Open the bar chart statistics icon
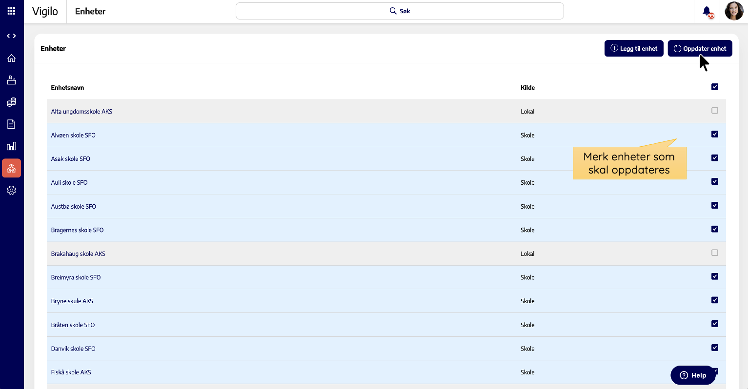The image size is (748, 389). [11, 146]
